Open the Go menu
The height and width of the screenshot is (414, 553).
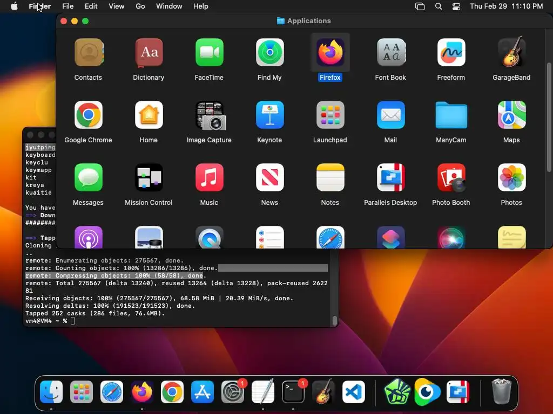click(140, 6)
